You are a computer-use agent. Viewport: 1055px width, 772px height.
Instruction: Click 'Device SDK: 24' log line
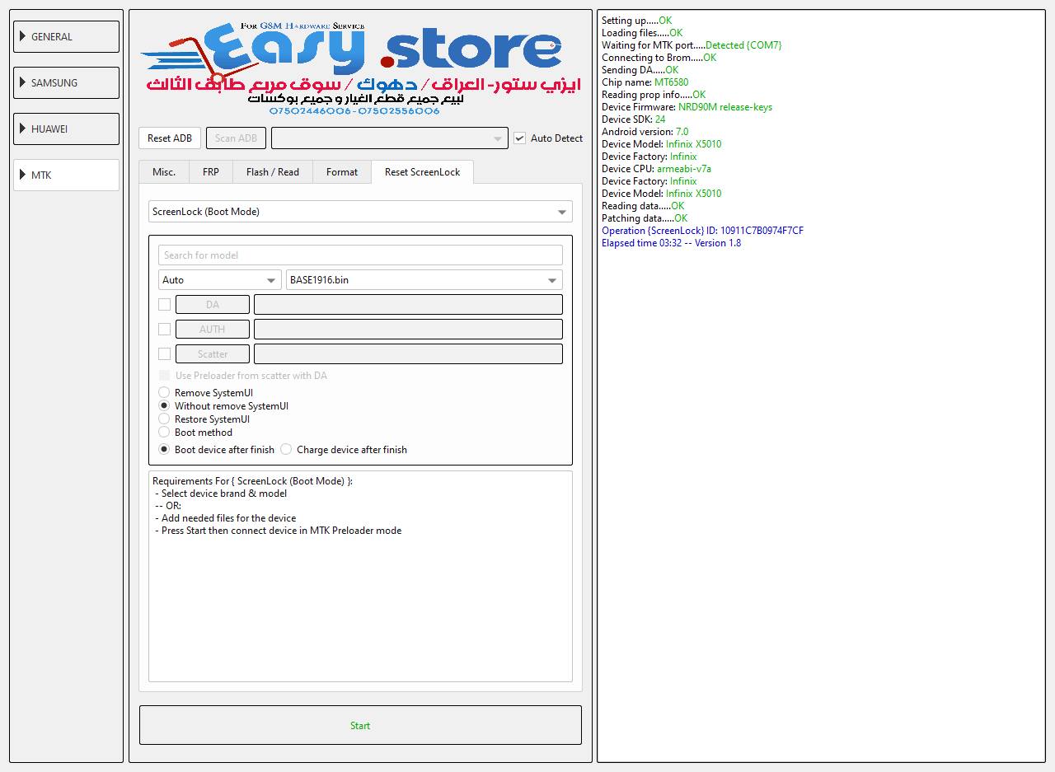point(633,119)
